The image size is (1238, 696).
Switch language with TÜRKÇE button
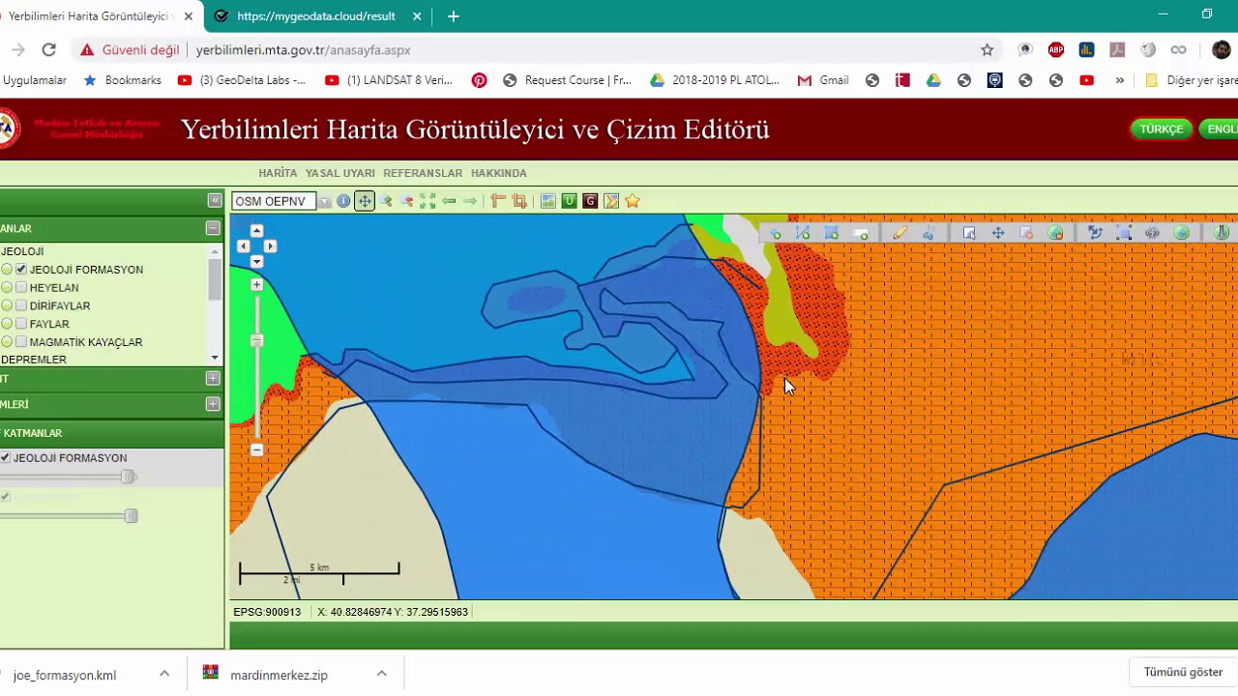pyautogui.click(x=1162, y=130)
